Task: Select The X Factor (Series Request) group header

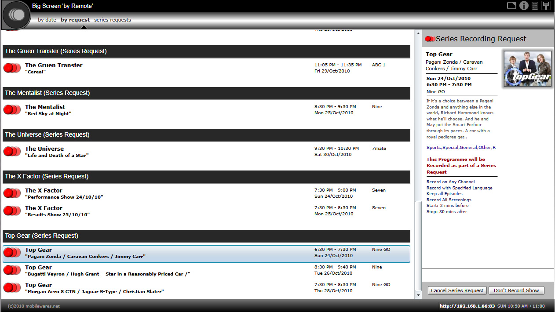Action: (207, 177)
